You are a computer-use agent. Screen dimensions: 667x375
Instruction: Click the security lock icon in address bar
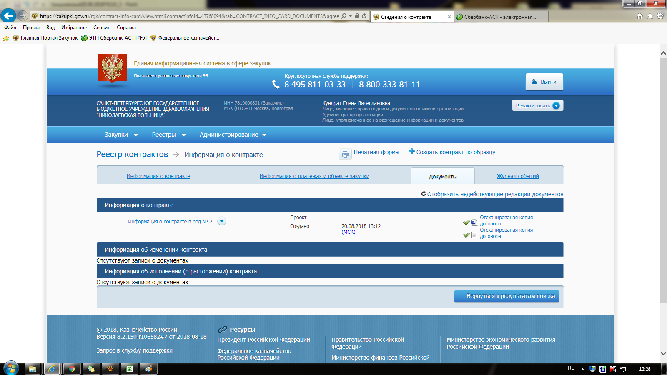[357, 16]
